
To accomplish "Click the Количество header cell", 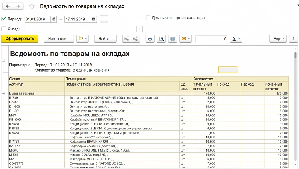I will click(240, 79).
